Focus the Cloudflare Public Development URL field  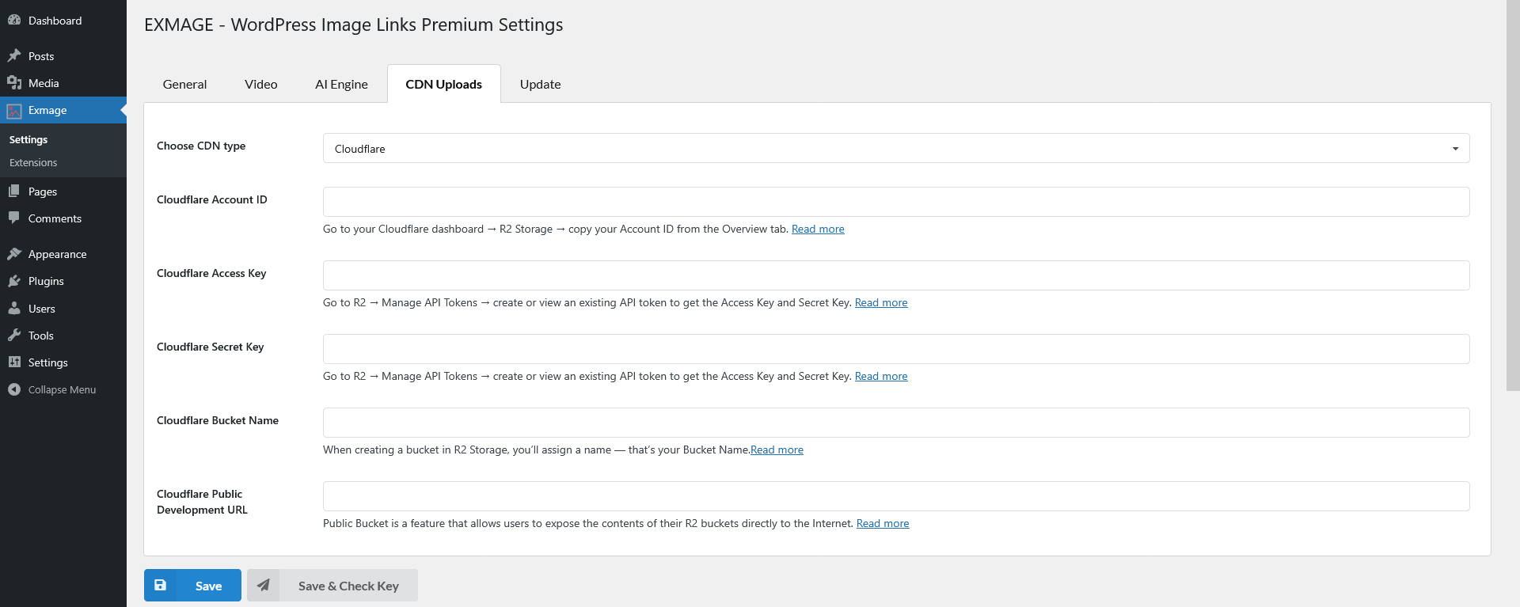[x=896, y=496]
